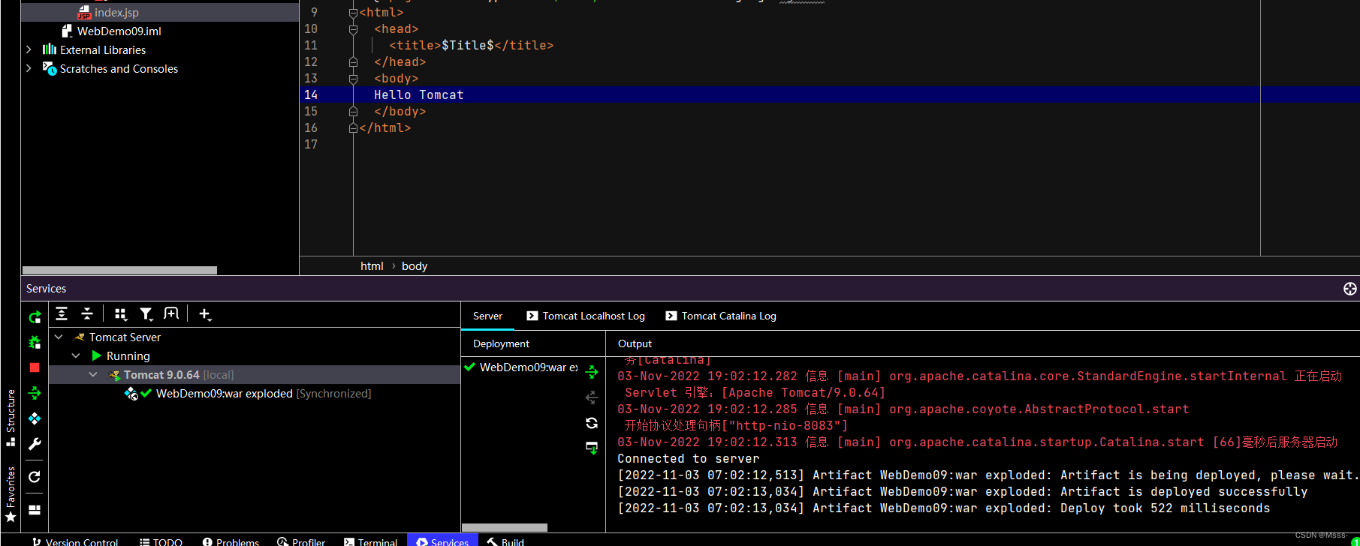Image resolution: width=1360 pixels, height=546 pixels.
Task: Switch to Tomcat Localhost Log tab
Action: tap(586, 316)
